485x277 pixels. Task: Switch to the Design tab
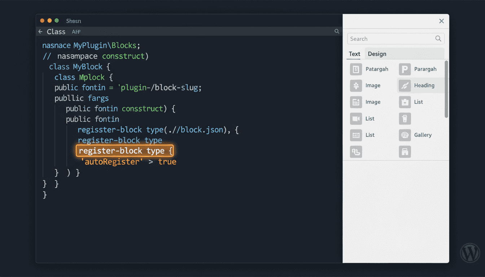(x=377, y=54)
